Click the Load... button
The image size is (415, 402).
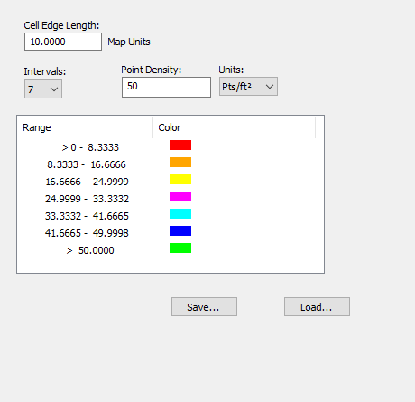point(317,307)
